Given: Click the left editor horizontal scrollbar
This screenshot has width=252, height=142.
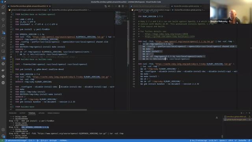Looking at the screenshot, I should [x=51, y=110].
